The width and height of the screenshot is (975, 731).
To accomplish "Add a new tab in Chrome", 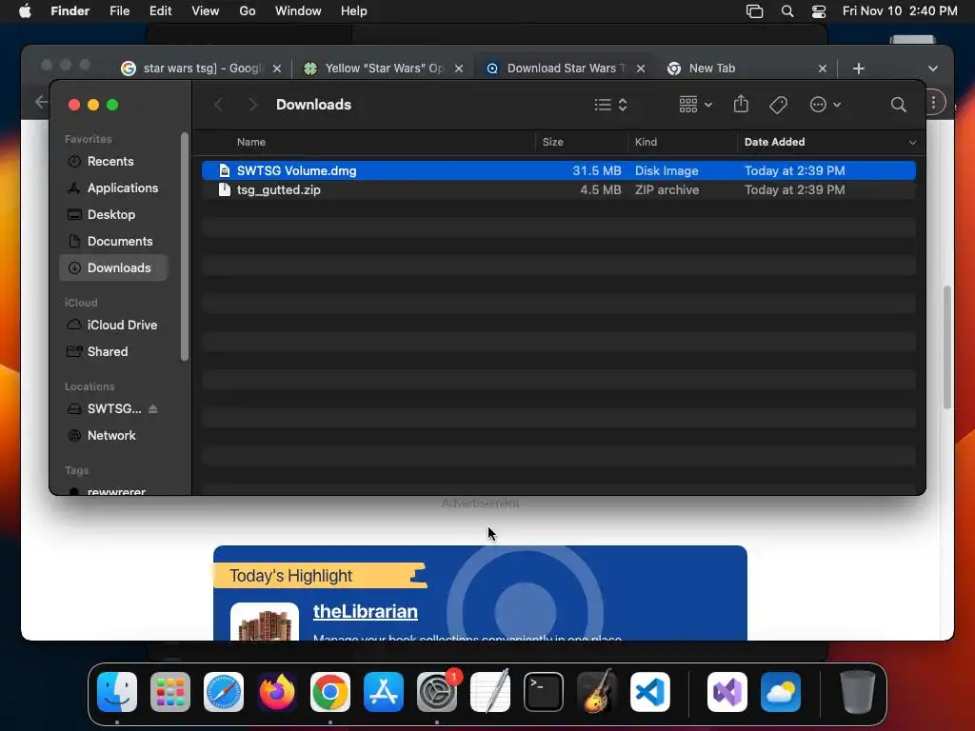I will (x=859, y=69).
